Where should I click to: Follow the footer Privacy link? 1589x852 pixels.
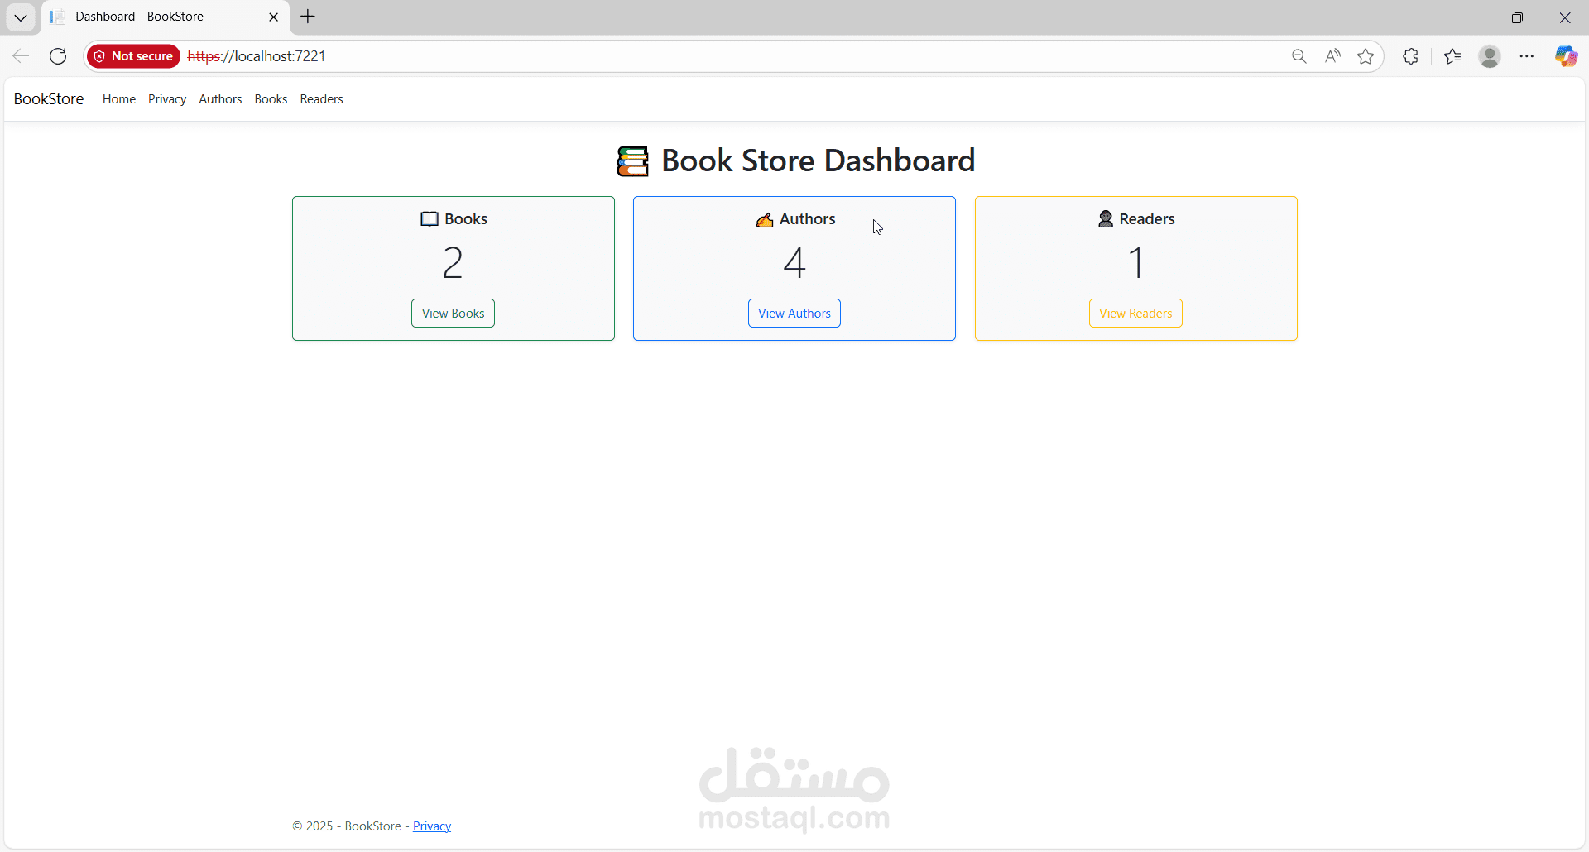pos(432,826)
